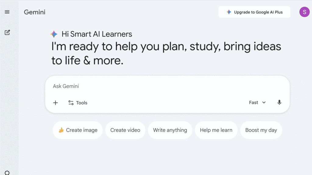Viewport: 312px width, 175px height.
Task: Click the sparkle icon in the Upgrade button
Action: pos(229,12)
